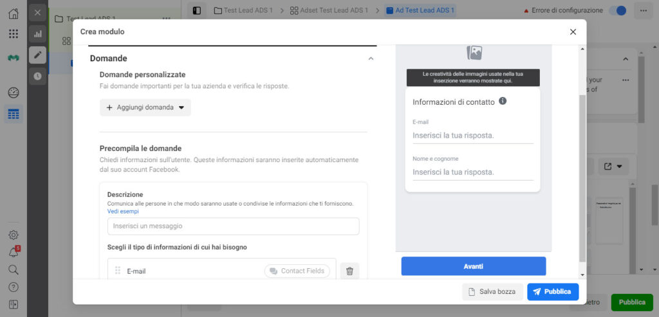The height and width of the screenshot is (317, 659).
Task: Close the Crea modulo dialog
Action: coord(573,32)
